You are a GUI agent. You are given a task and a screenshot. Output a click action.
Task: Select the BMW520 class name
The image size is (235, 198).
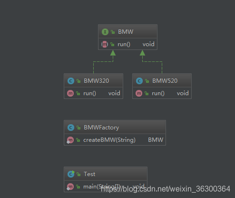165,81
